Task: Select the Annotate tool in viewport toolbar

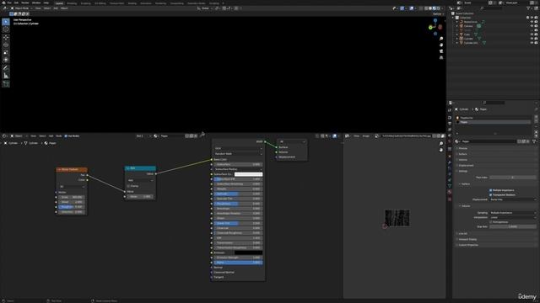Action: (x=6, y=68)
